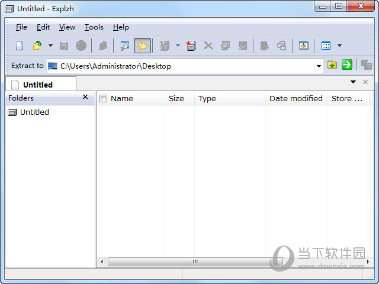
Task: Click the grayed page flag toolbar icon
Action: (x=264, y=46)
